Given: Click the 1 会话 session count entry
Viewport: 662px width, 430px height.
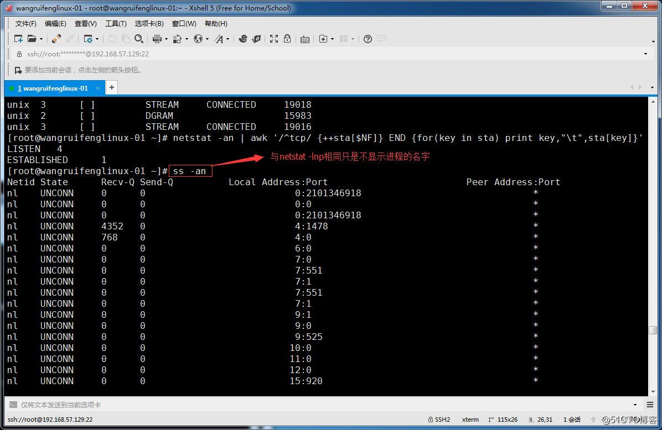Looking at the screenshot, I should (572, 419).
